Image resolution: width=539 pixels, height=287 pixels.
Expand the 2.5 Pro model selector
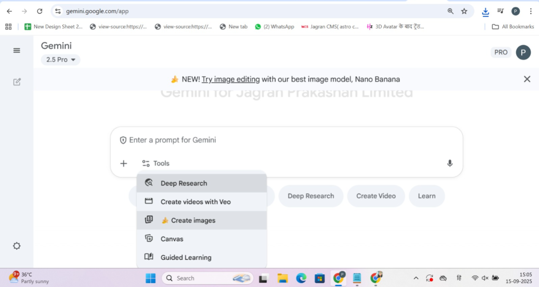tap(61, 60)
